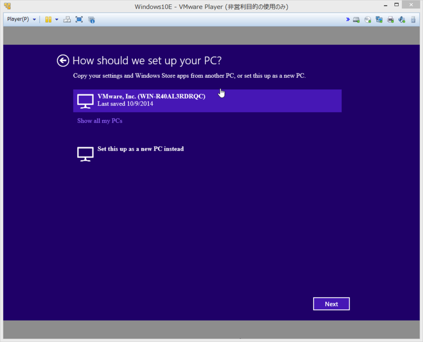The height and width of the screenshot is (342, 423).
Task: Click the VMware Player title bar icon
Action: [x=7, y=6]
